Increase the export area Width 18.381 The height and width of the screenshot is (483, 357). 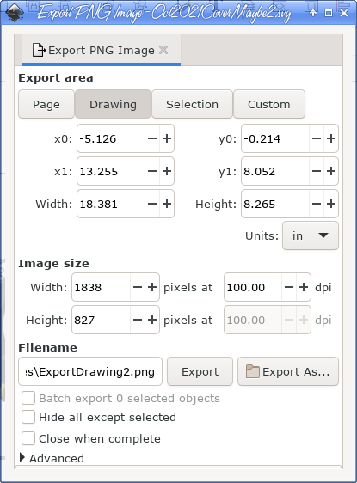[167, 204]
